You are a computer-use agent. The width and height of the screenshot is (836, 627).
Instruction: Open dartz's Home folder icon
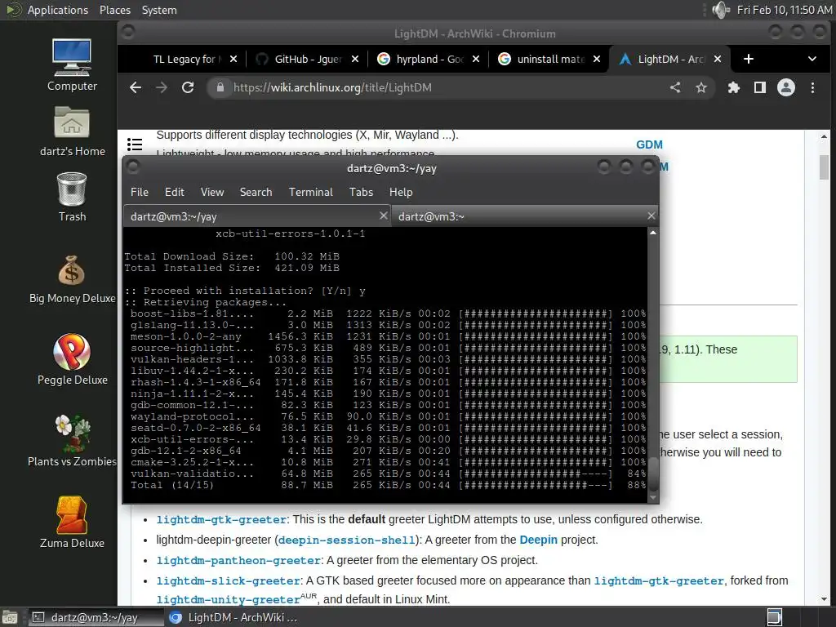[72, 131]
